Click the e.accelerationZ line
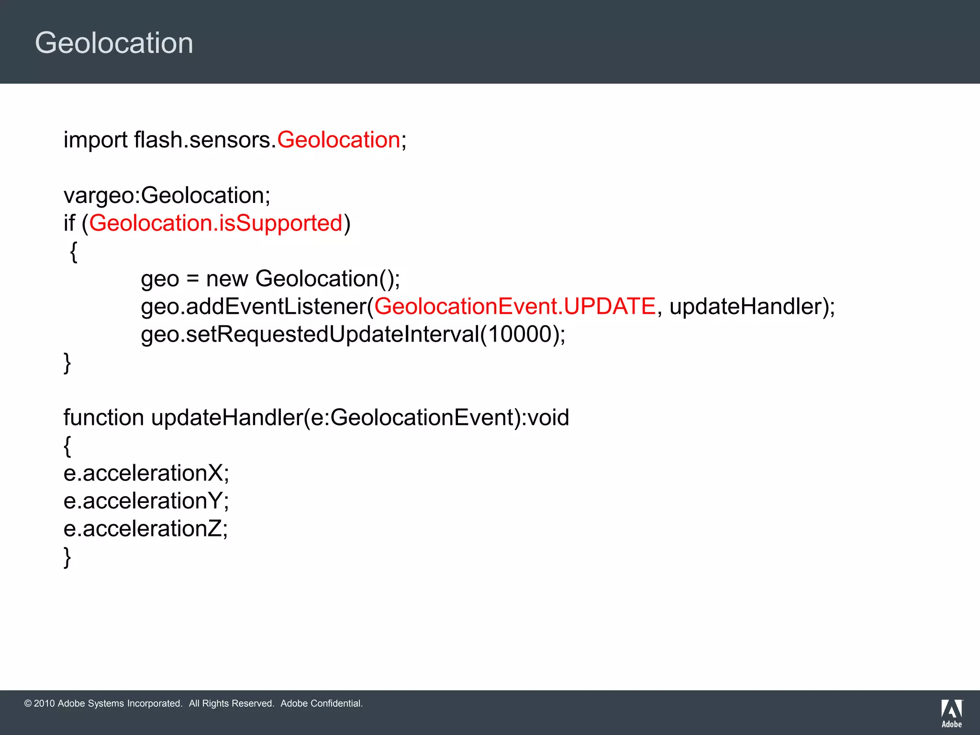980x735 pixels. pos(145,528)
